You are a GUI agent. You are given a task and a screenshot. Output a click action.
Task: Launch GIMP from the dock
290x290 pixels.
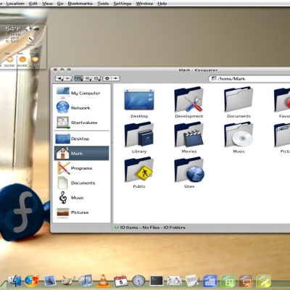67,281
